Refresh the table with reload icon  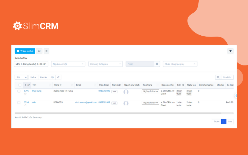click(x=58, y=77)
